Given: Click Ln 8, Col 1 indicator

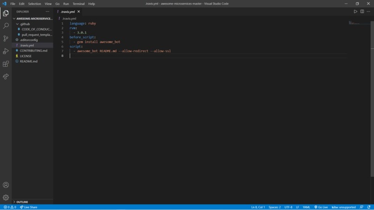Looking at the screenshot, I should (x=258, y=207).
